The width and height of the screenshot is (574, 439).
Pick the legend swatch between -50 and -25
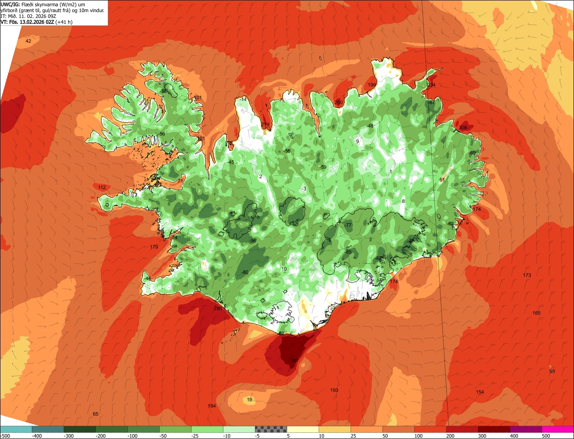coord(175,429)
